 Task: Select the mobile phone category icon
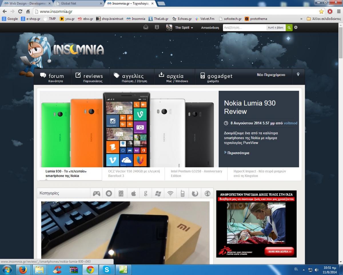point(182,193)
